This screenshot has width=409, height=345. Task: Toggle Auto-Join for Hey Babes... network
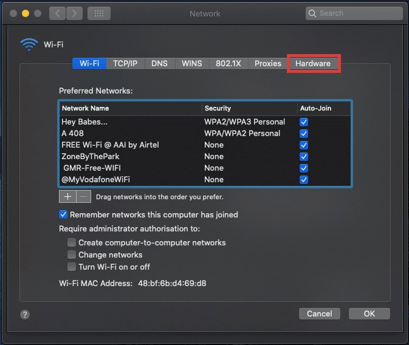[304, 122]
